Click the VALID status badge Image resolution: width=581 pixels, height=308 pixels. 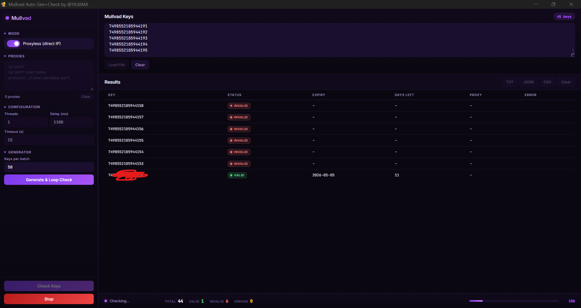237,175
